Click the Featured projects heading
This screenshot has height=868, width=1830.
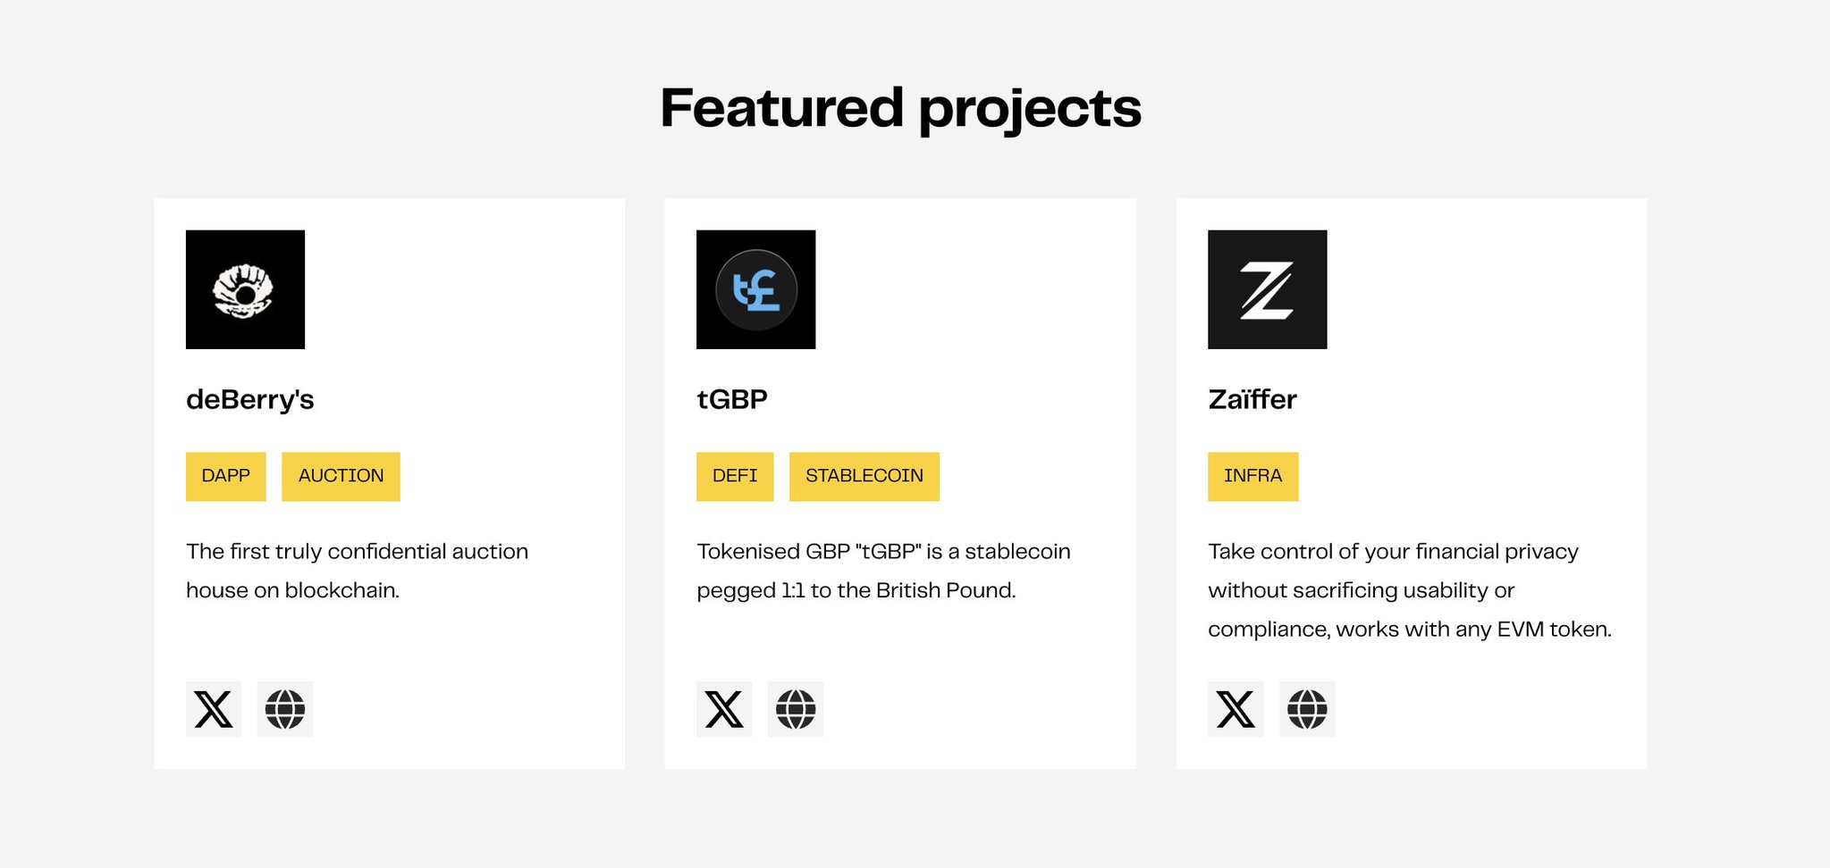(900, 108)
